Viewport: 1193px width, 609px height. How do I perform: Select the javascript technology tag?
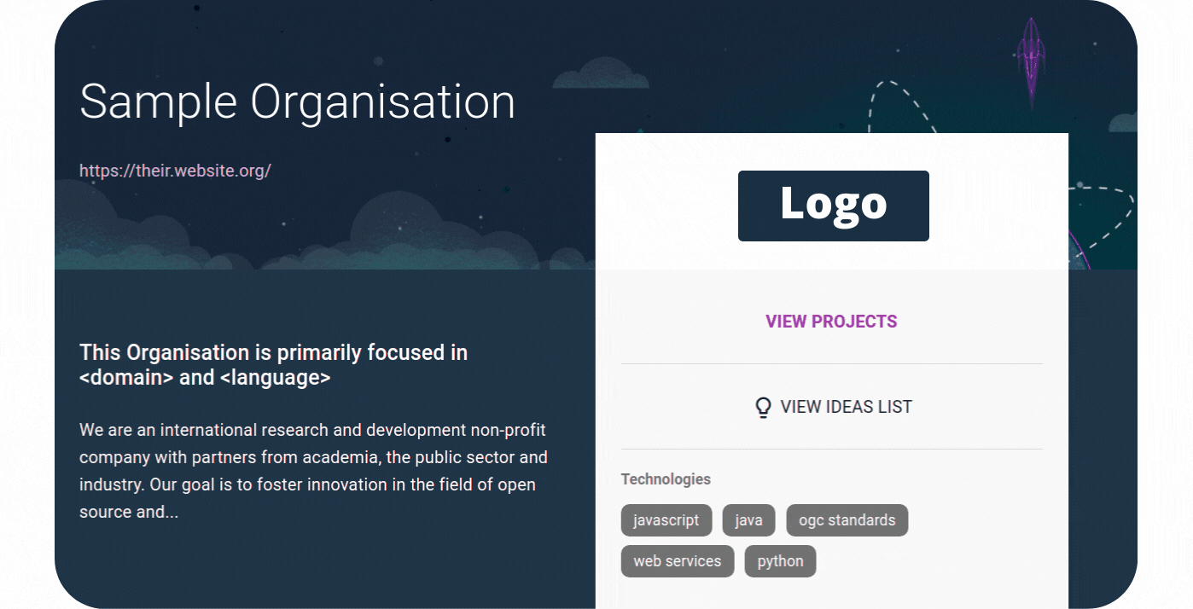click(x=666, y=520)
